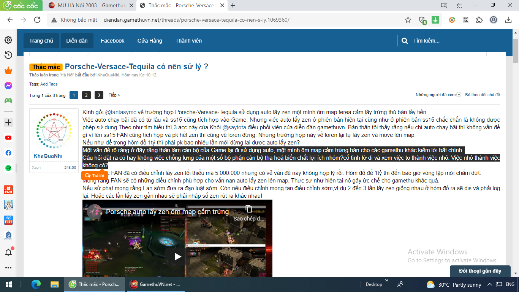This screenshot has height=292, width=519.
Task: Go to page 2 of thread
Action: (86, 95)
